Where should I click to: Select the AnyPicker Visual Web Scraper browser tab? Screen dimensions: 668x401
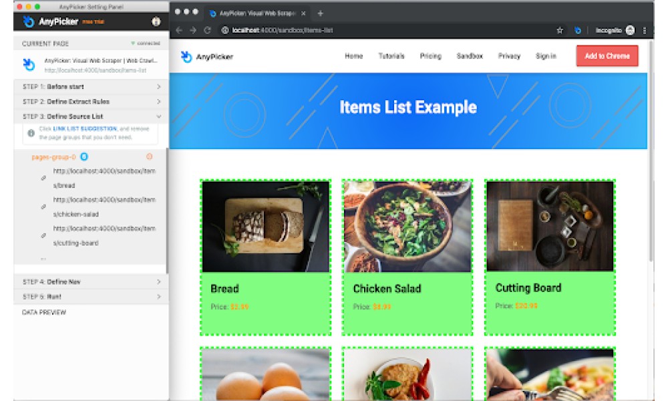tap(259, 13)
